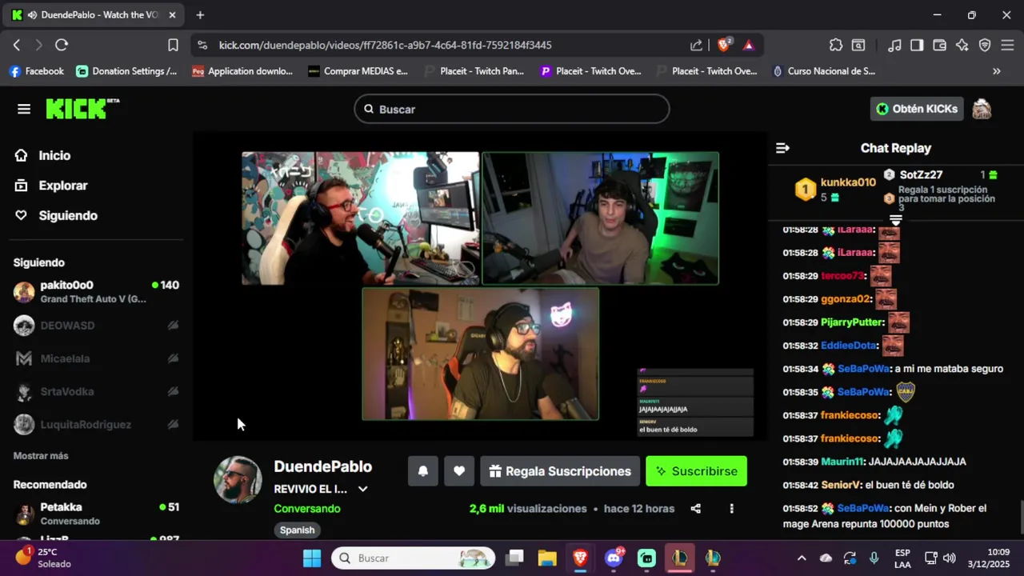
Task: Click the Kick search field Buscar
Action: (512, 109)
